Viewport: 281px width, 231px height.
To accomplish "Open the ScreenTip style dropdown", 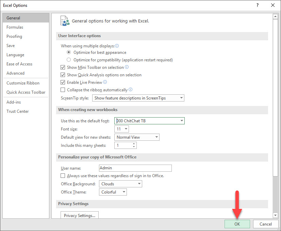I will tap(181, 98).
